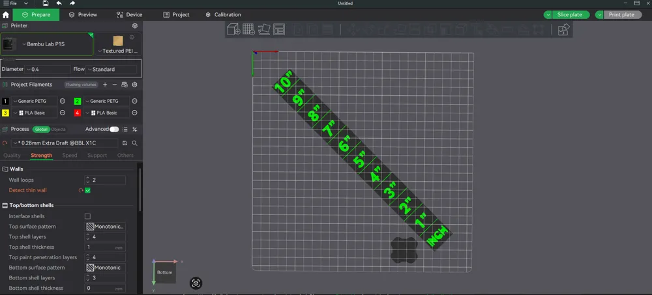Click the Undo arrow icon
This screenshot has height=295, width=652.
(x=59, y=3)
